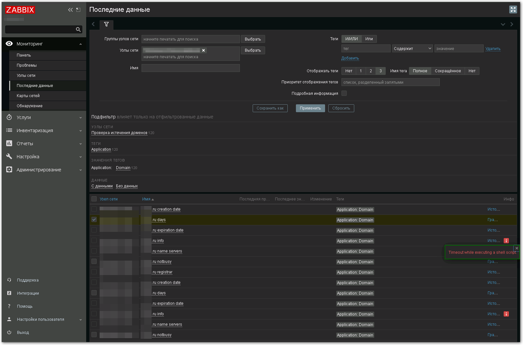The height and width of the screenshot is (345, 523).
Task: Click the Services stopwatch icon
Action: click(x=9, y=117)
